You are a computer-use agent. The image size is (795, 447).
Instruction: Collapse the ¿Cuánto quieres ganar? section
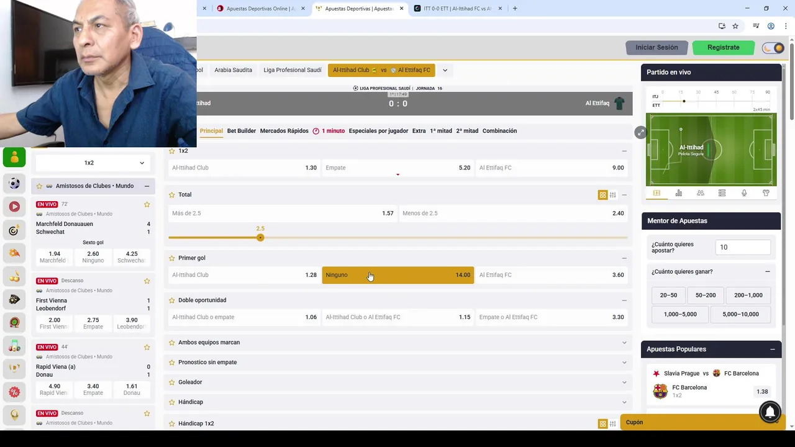pos(767,271)
